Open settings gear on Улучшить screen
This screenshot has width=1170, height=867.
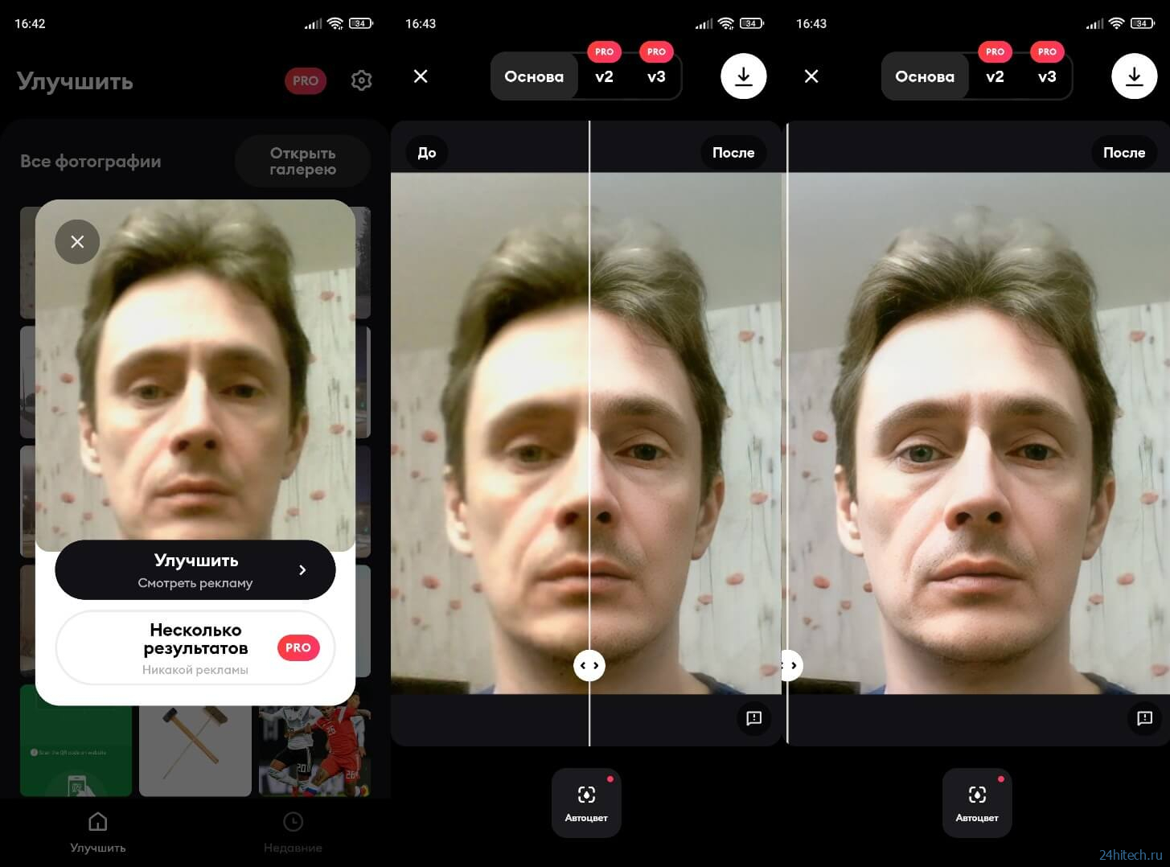[x=361, y=80]
